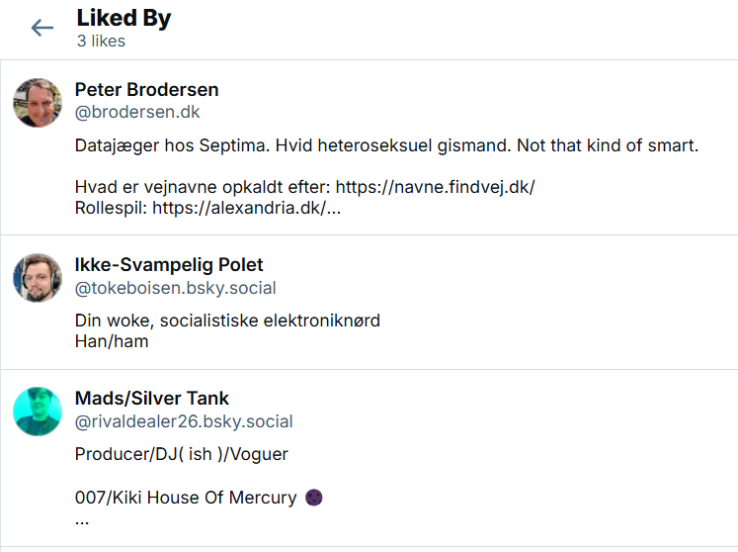Open Ikke-Svampelig Polet's avatar with headphones
Image resolution: width=738 pixels, height=552 pixels.
click(38, 278)
